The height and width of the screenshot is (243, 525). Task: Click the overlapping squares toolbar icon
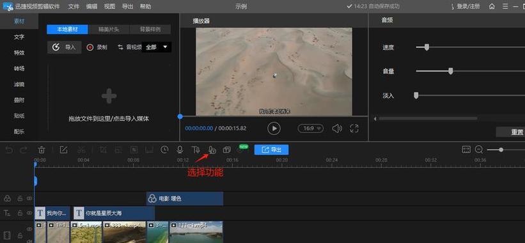(x=226, y=150)
